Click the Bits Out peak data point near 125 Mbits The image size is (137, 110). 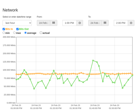(93, 61)
